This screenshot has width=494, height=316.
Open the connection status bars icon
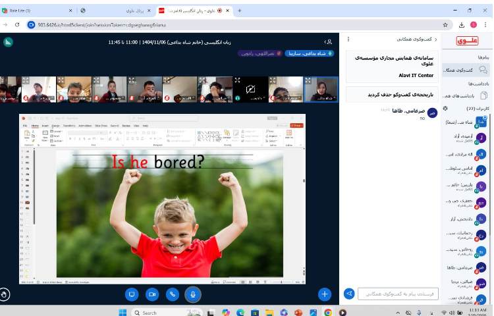8,41
